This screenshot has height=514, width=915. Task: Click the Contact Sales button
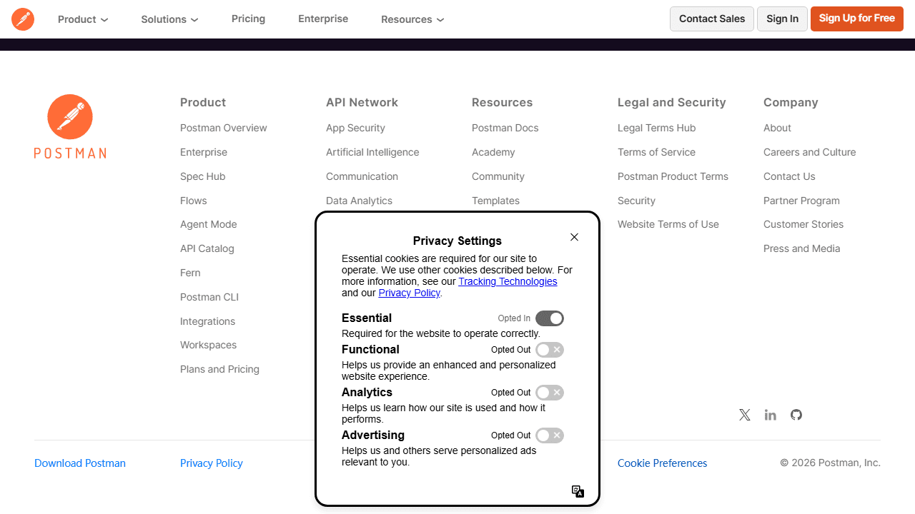point(712,19)
